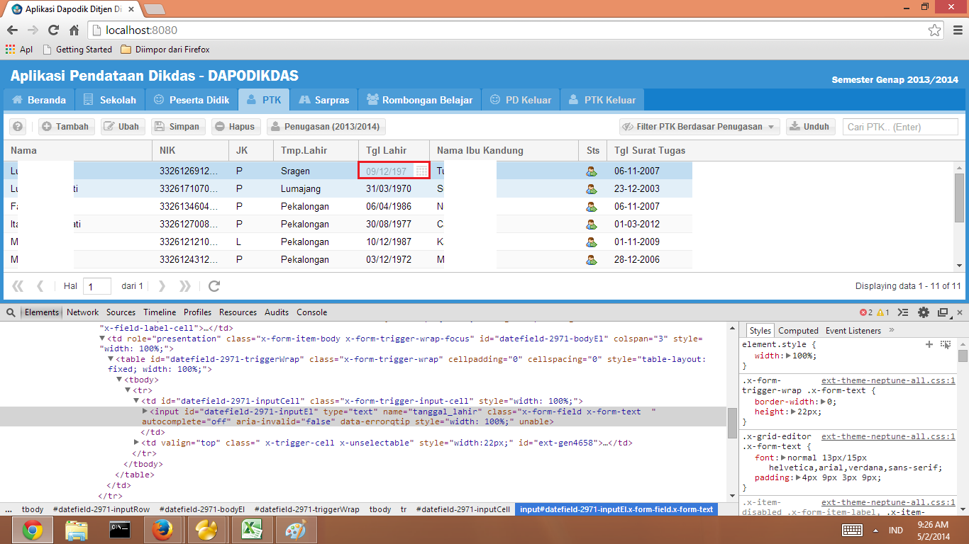Save changes with the Simpan button
Image resolution: width=969 pixels, height=544 pixels.
[x=179, y=127]
